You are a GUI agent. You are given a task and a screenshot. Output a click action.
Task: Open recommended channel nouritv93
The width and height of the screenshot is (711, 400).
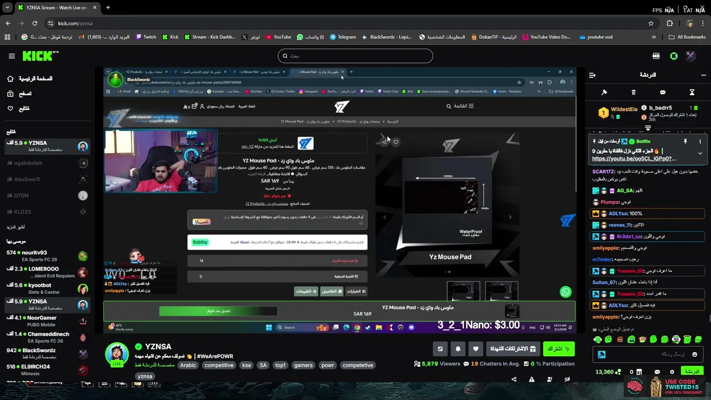(47, 256)
